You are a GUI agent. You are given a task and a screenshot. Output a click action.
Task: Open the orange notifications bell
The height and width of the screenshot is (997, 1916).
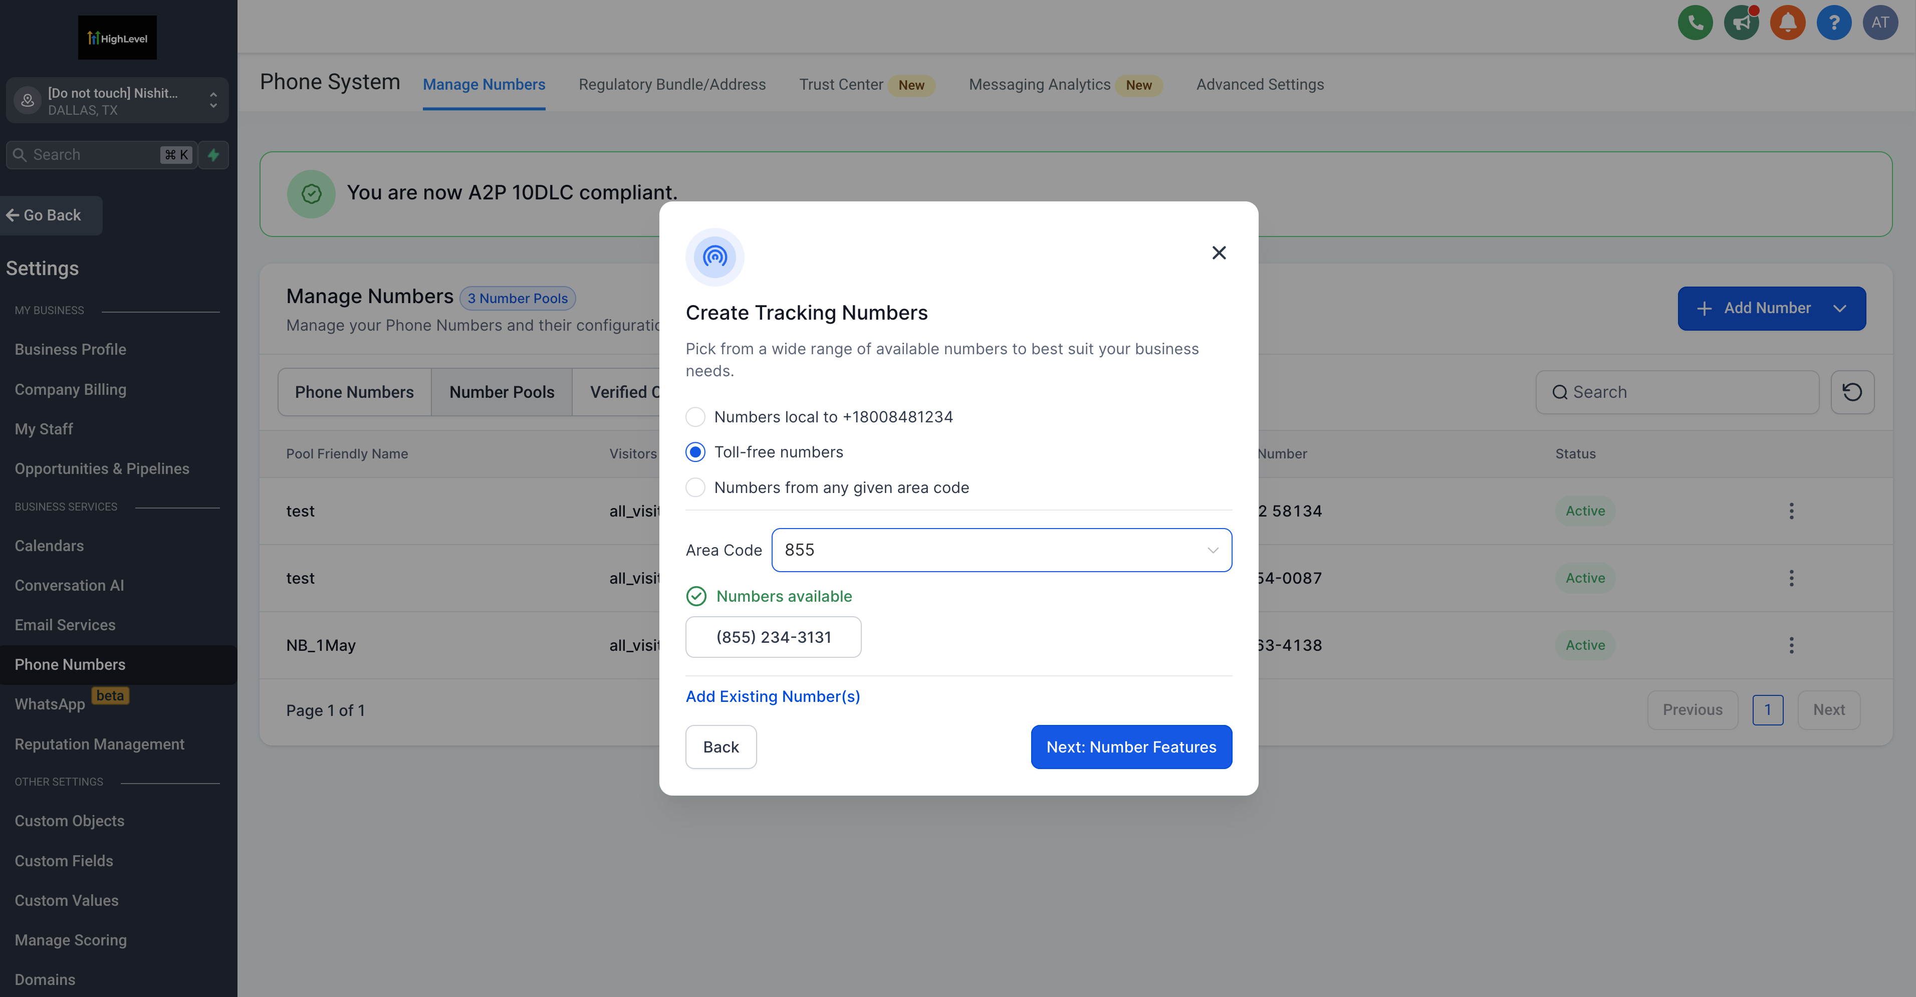[1787, 23]
